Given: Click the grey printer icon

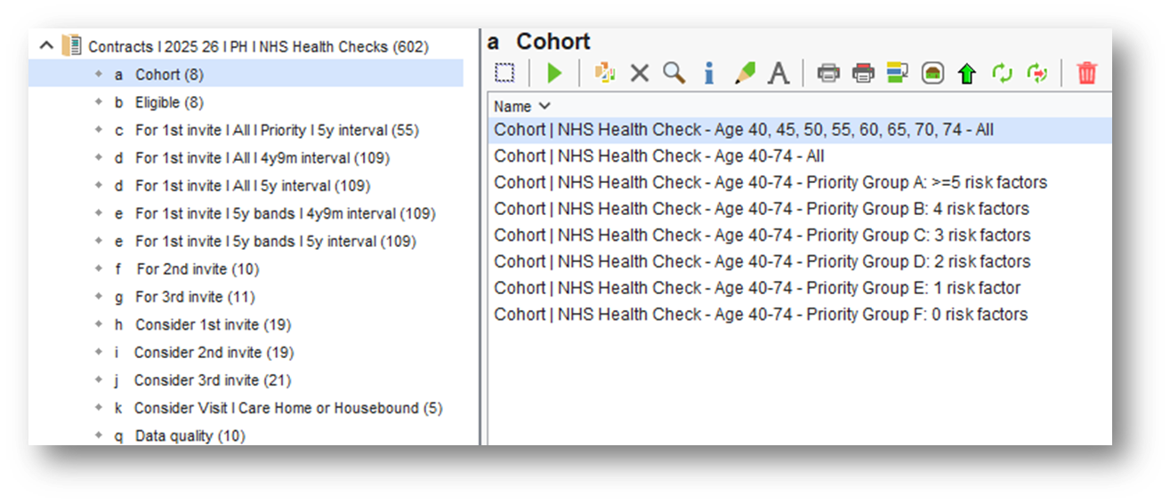Looking at the screenshot, I should (x=828, y=73).
